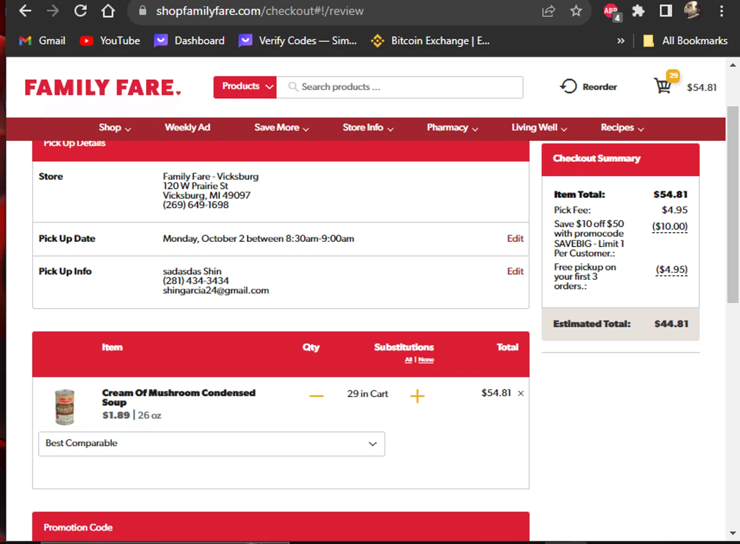Image resolution: width=740 pixels, height=544 pixels.
Task: Click scrollbar down arrow
Action: pos(733,533)
